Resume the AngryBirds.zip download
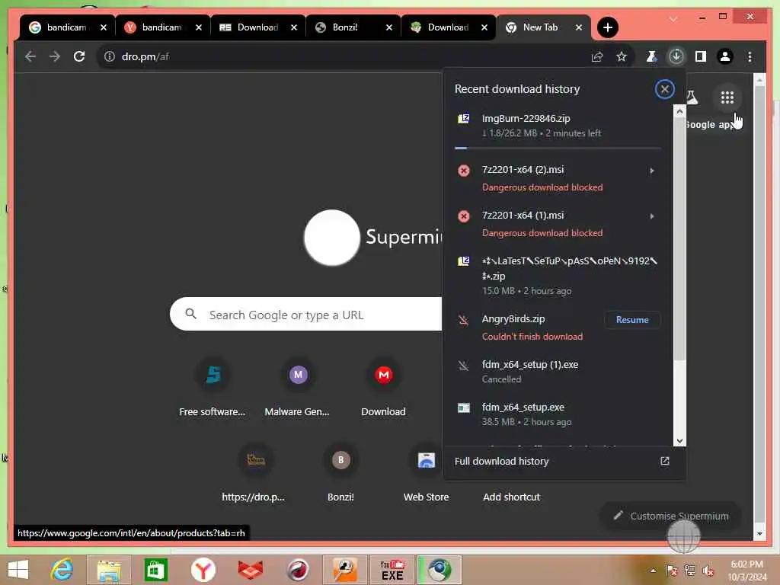Image resolution: width=780 pixels, height=585 pixels. (632, 320)
